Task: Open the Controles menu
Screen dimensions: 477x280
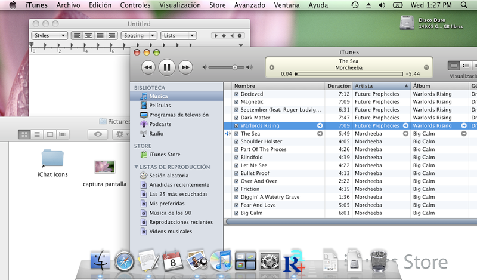Action: click(135, 5)
